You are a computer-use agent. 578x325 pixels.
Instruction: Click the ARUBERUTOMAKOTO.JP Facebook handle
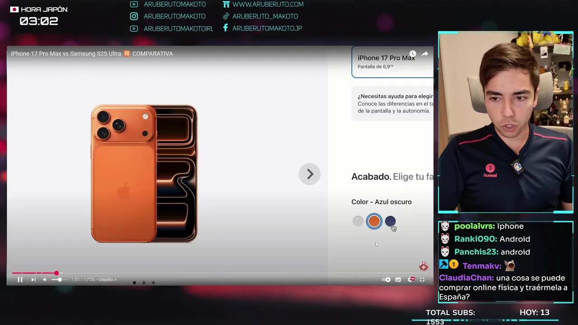[x=267, y=28]
